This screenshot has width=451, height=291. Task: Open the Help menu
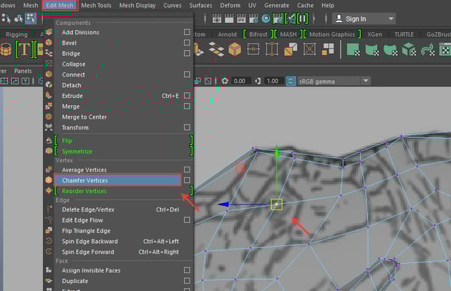328,6
